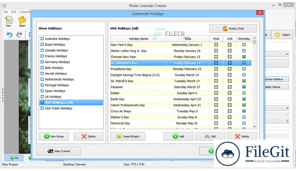The image size is (296, 171).
Task: Enable France Holidays checkbox
Action: point(42,56)
